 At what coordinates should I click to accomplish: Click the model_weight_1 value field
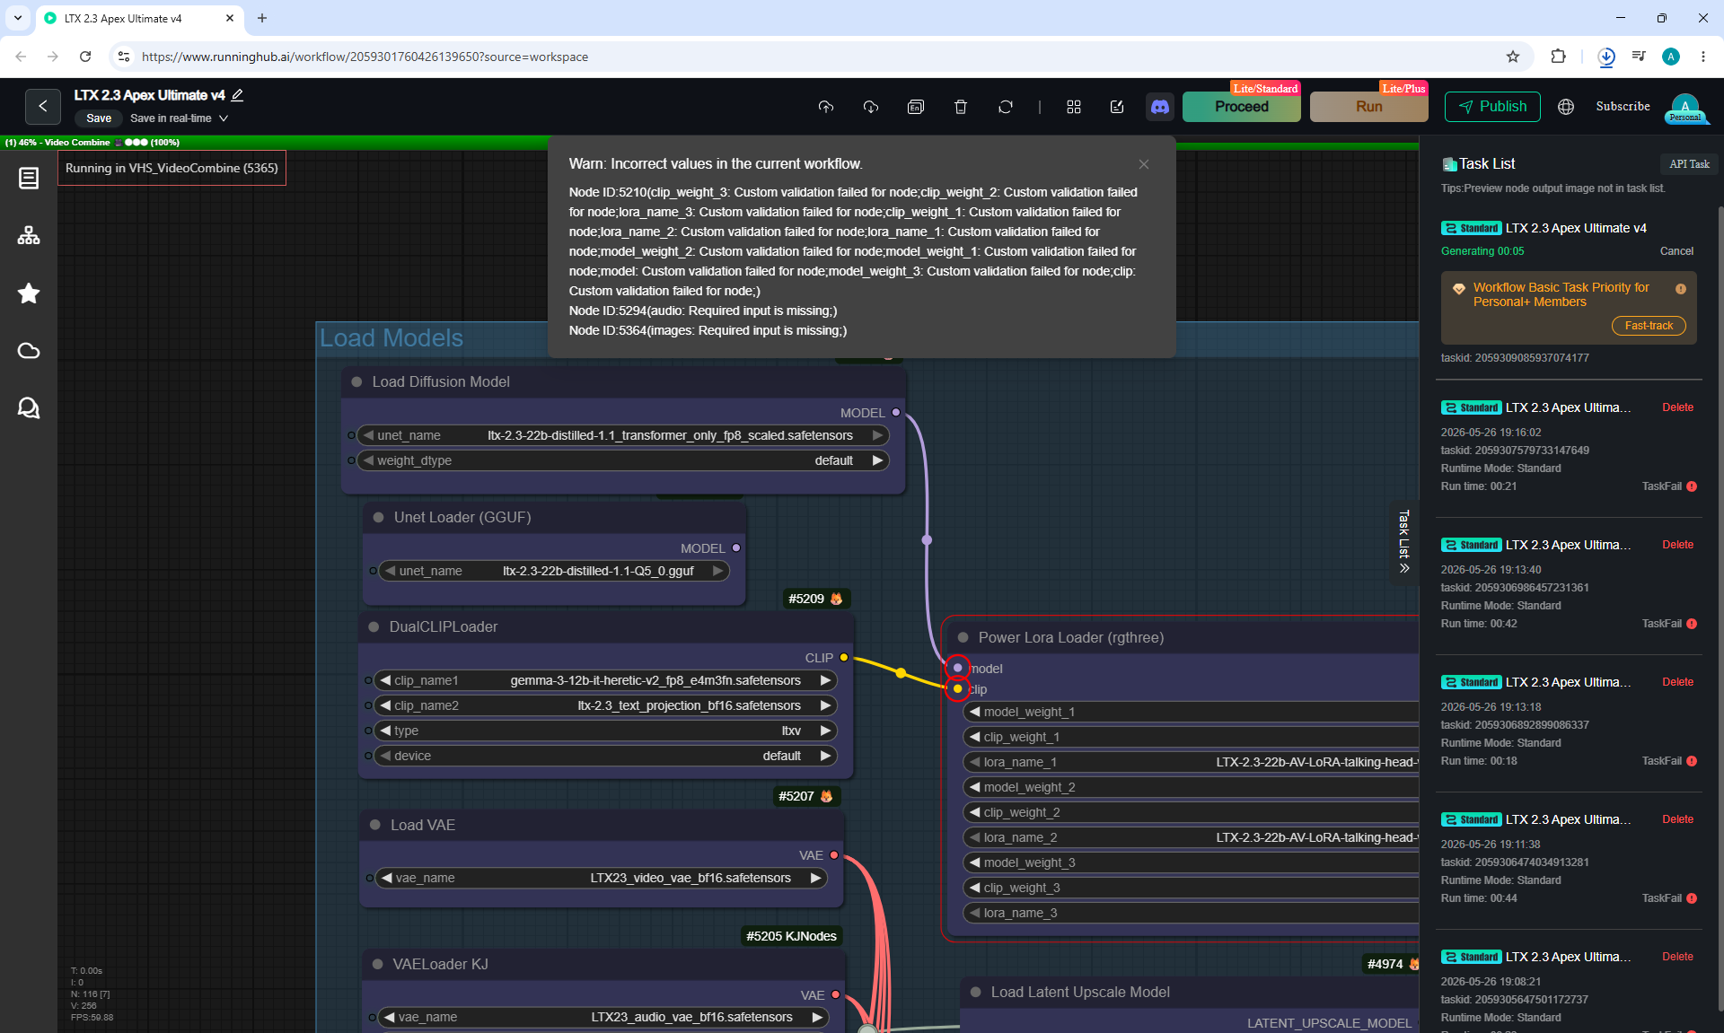1191,712
